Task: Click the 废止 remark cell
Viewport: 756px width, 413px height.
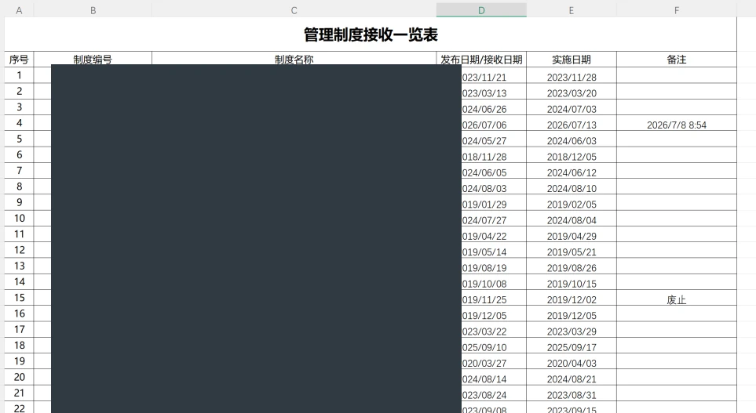Action: point(677,299)
